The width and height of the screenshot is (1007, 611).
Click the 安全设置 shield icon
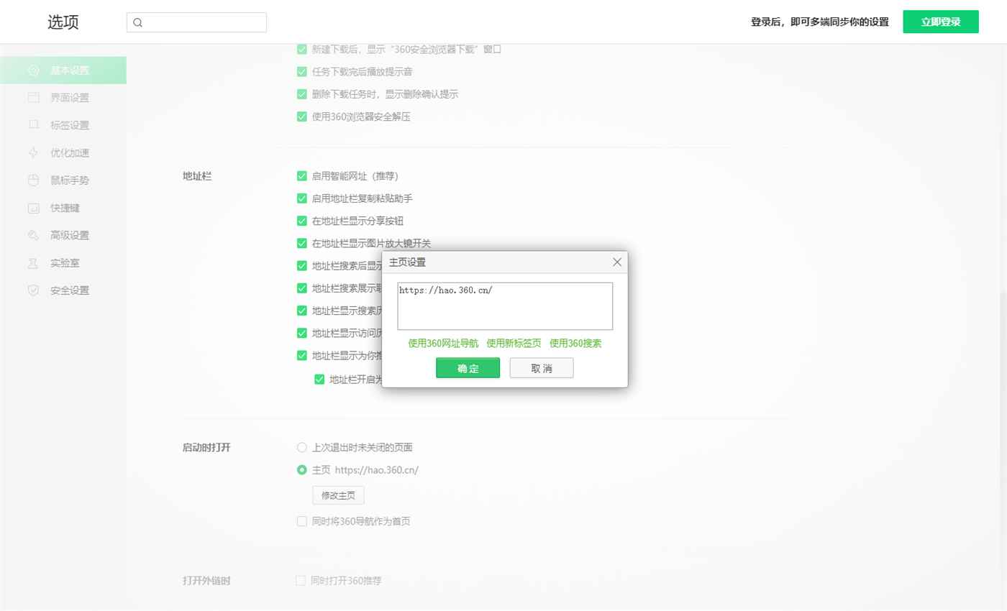pos(33,290)
